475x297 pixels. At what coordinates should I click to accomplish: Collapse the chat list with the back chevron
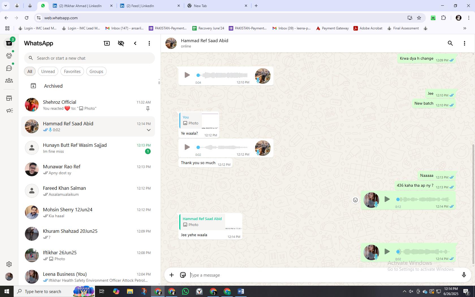click(135, 43)
